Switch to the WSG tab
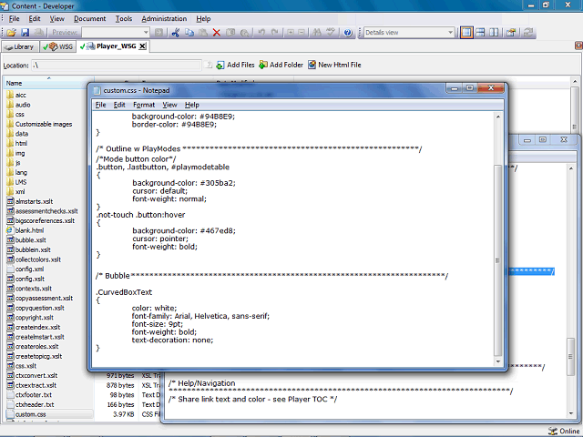 (58, 46)
